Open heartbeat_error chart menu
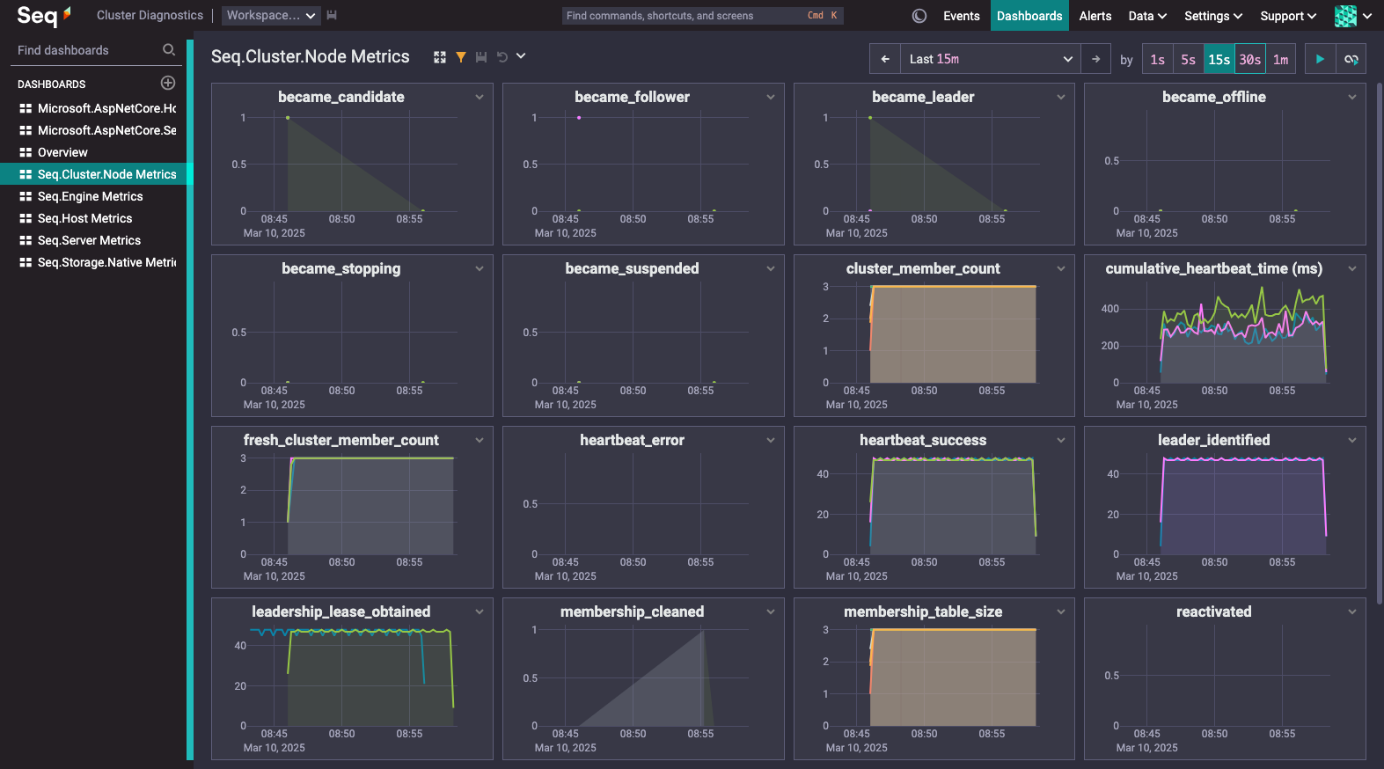1384x769 pixels. coord(771,440)
